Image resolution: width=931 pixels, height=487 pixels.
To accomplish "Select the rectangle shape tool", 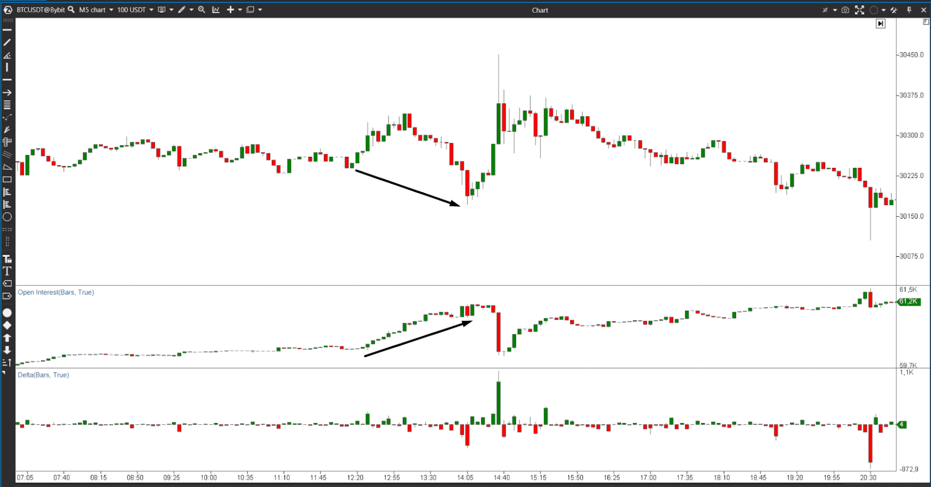I will tap(7, 180).
